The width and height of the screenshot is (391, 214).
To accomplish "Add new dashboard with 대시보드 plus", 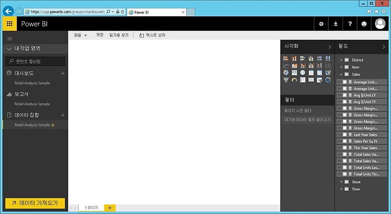I will click(x=63, y=73).
